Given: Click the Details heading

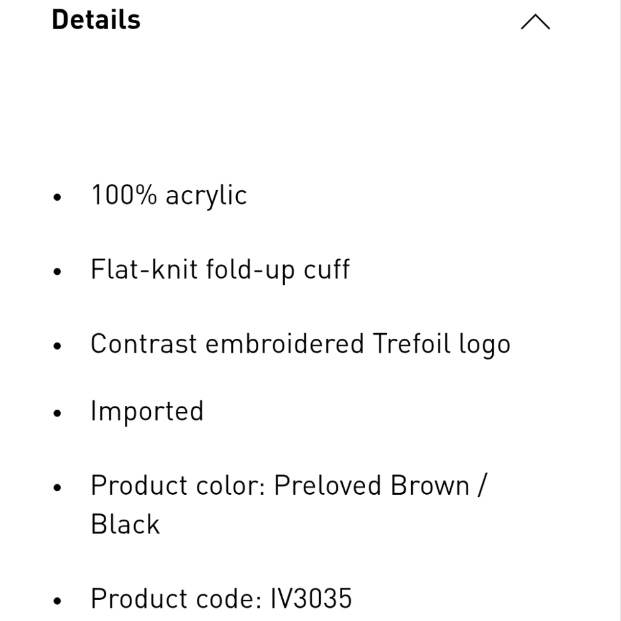Looking at the screenshot, I should [96, 19].
